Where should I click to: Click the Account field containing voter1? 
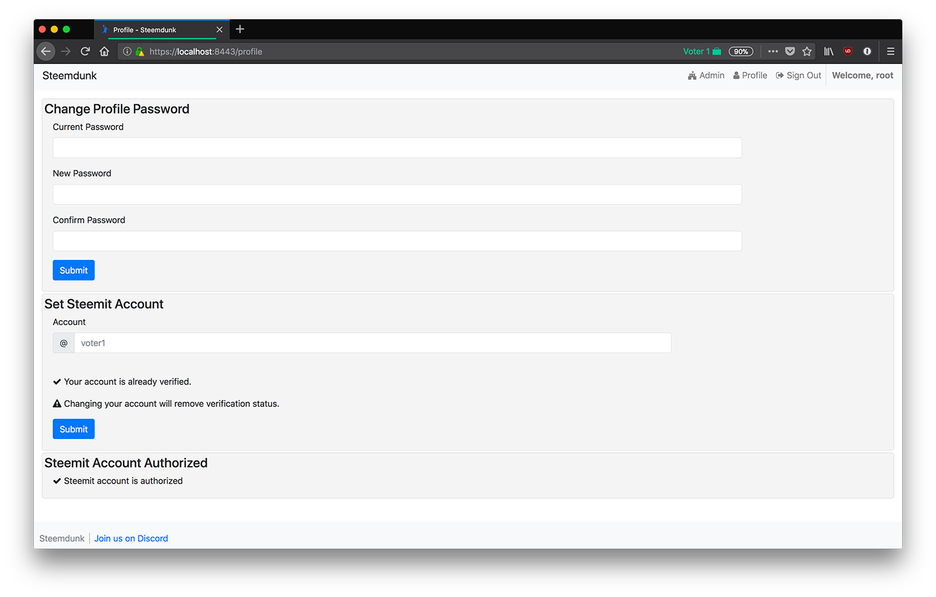[372, 343]
